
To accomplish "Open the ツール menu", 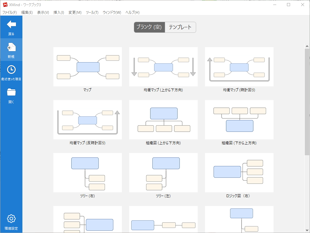I will point(92,12).
